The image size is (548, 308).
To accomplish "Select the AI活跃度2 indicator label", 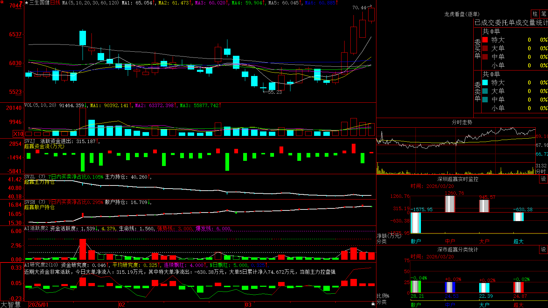I will point(36,228).
